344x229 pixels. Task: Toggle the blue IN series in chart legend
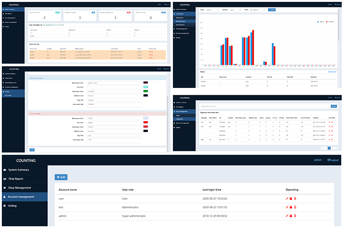point(320,22)
